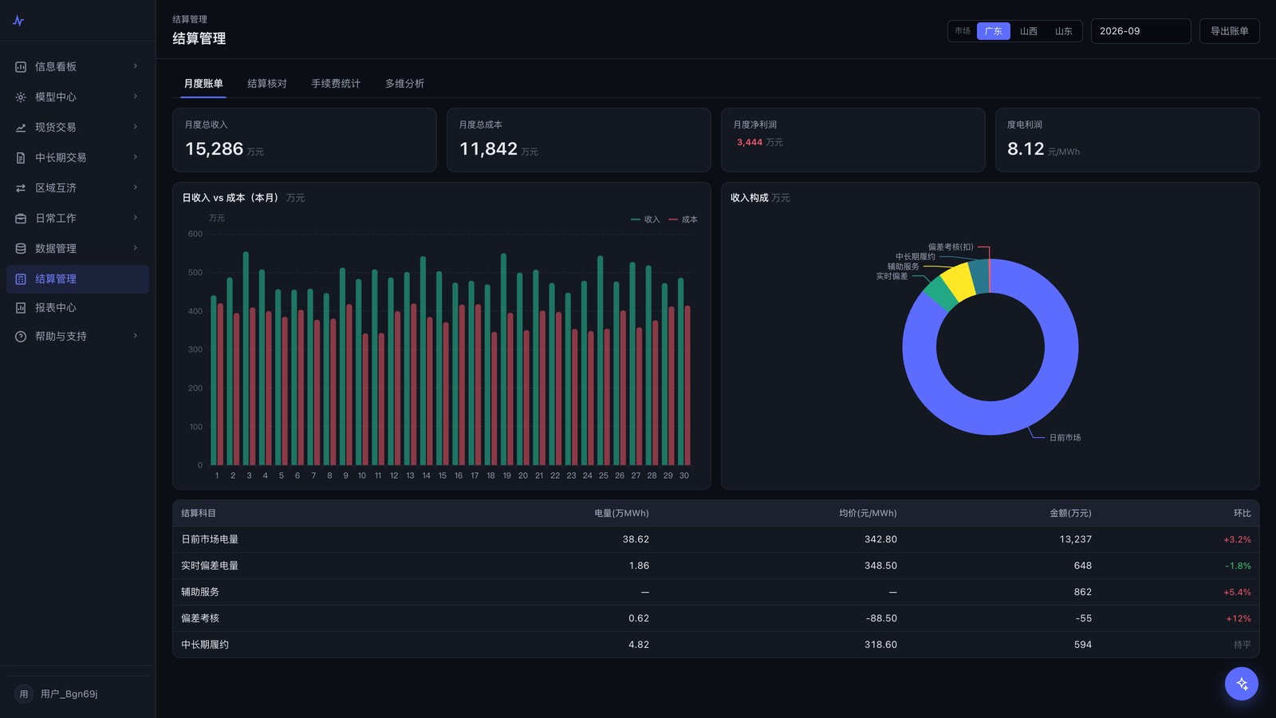Click the 用户_Bgn69j username
Viewport: 1276px width, 718px height.
click(69, 694)
